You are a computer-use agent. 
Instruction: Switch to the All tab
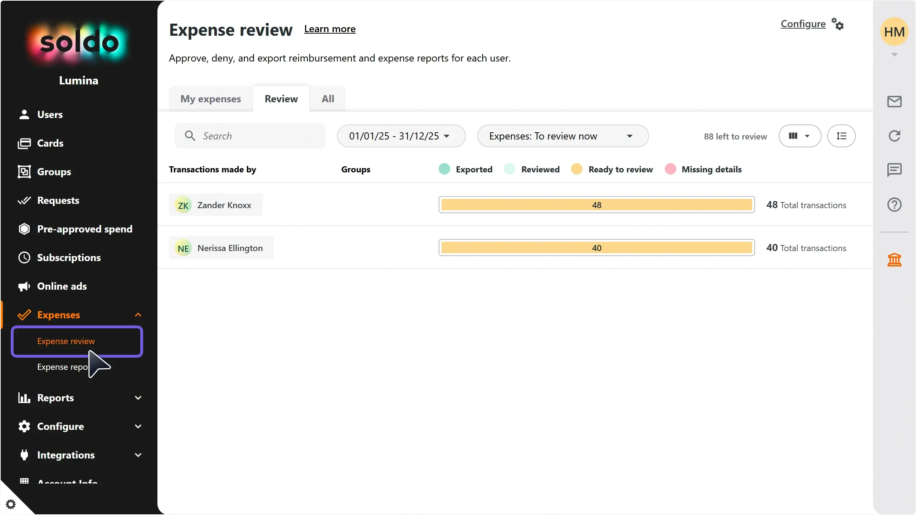(328, 99)
